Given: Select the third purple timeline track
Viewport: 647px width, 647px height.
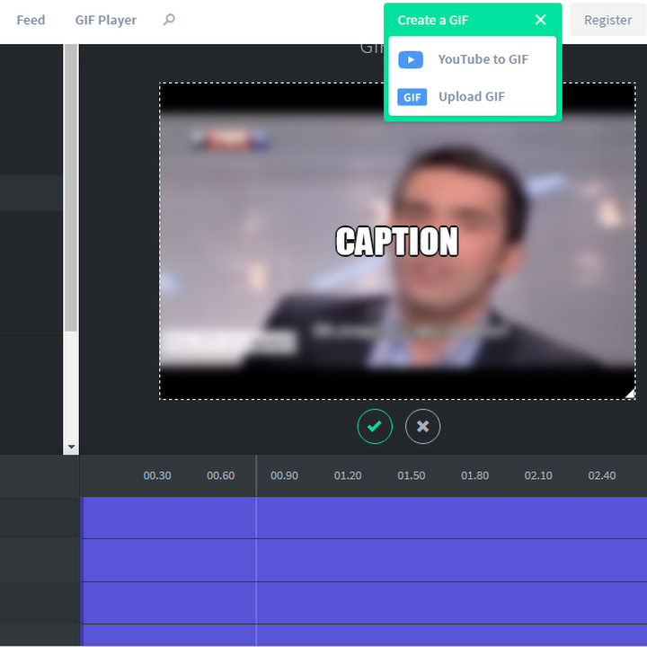Looking at the screenshot, I should point(363,603).
